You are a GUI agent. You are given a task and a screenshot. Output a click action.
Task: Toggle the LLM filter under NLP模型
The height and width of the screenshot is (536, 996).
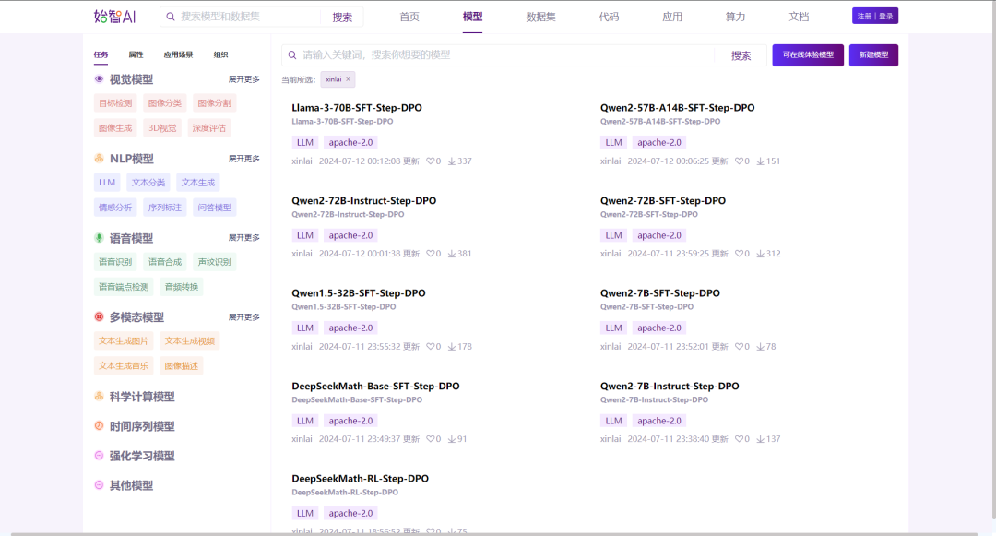[x=107, y=183]
